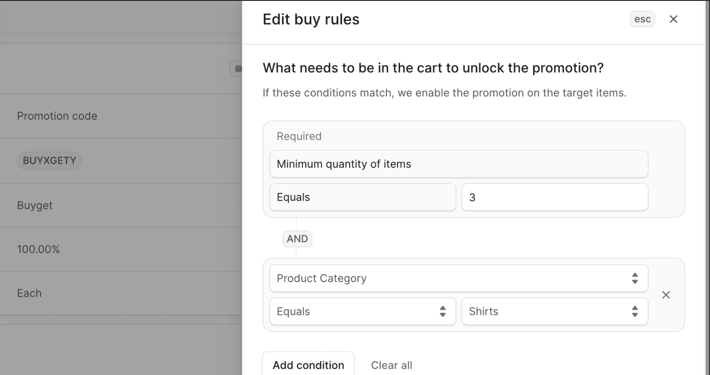710x375 pixels.
Task: Click the Minimum quantity of items field
Action: pos(458,164)
